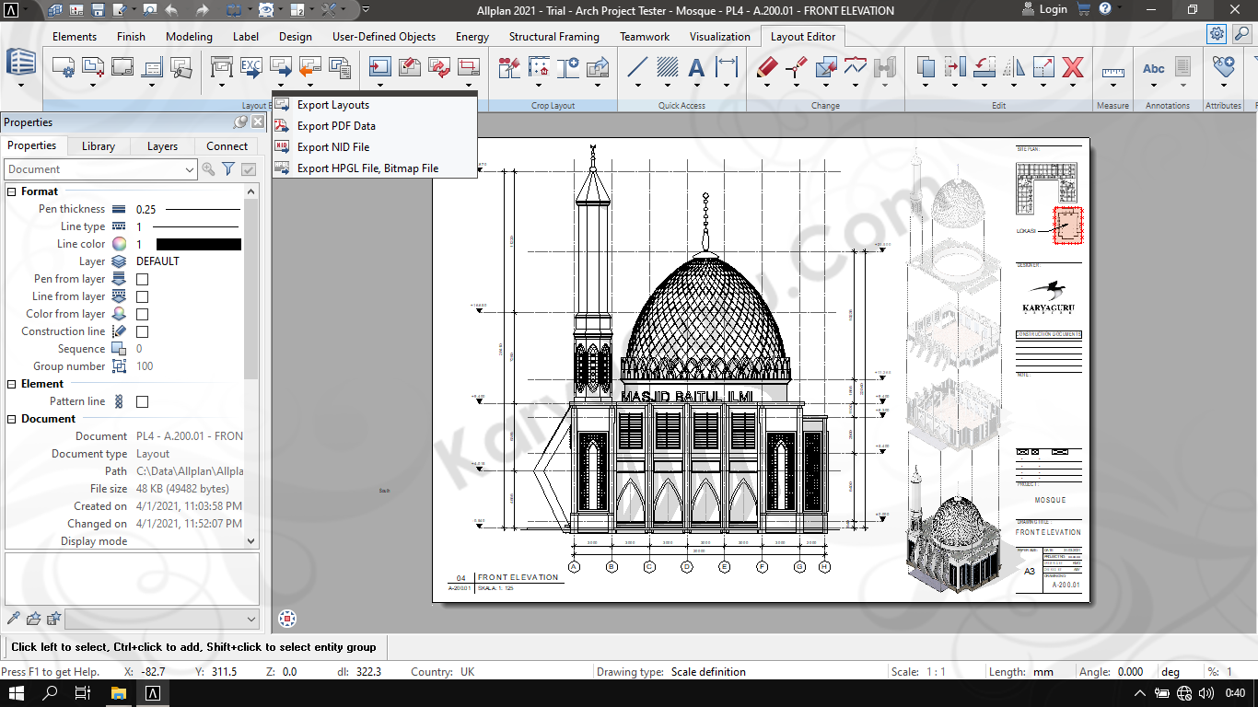
Task: Collapse the Format section
Action: (x=12, y=191)
